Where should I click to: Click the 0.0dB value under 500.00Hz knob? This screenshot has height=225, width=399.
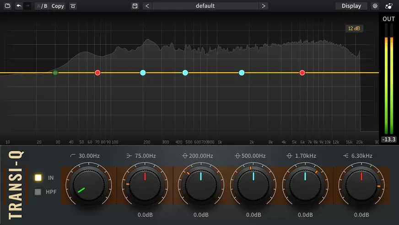tap(253, 215)
